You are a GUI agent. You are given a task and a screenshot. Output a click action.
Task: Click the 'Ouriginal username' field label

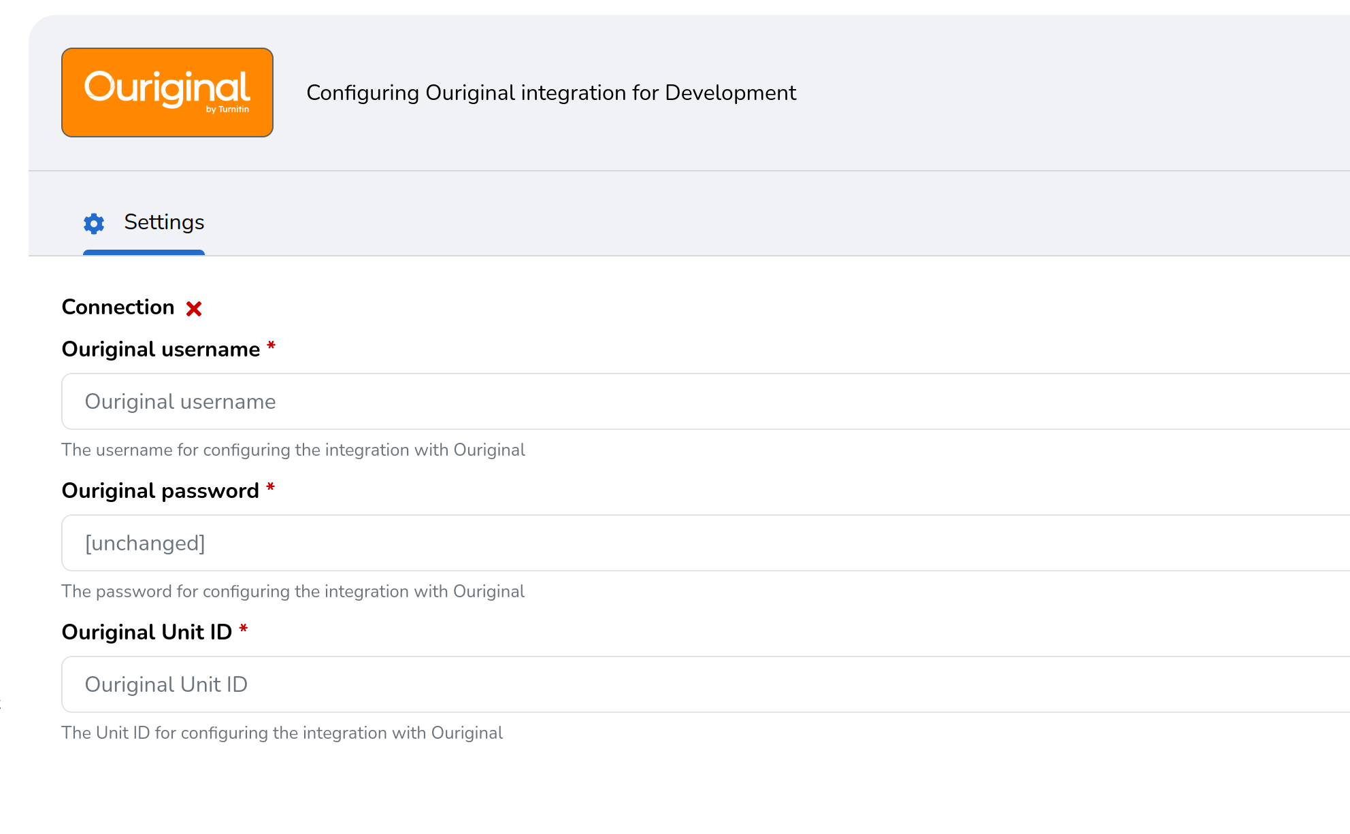click(x=161, y=350)
